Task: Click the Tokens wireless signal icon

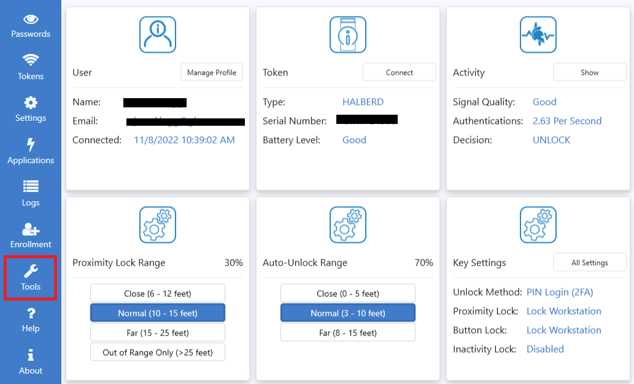Action: coord(31,61)
